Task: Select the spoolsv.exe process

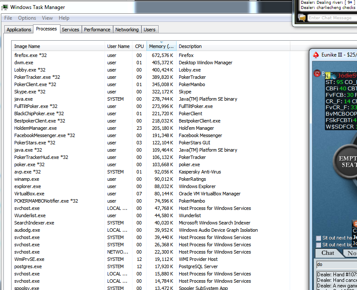Action: click(x=151, y=288)
